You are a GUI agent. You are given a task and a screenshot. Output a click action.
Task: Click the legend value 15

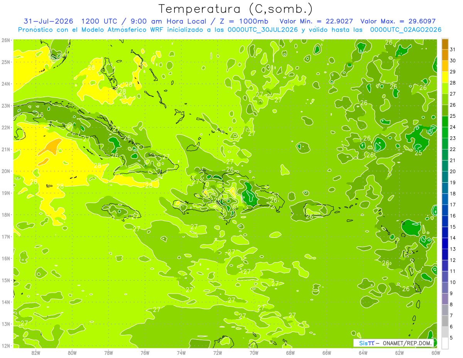click(453, 227)
